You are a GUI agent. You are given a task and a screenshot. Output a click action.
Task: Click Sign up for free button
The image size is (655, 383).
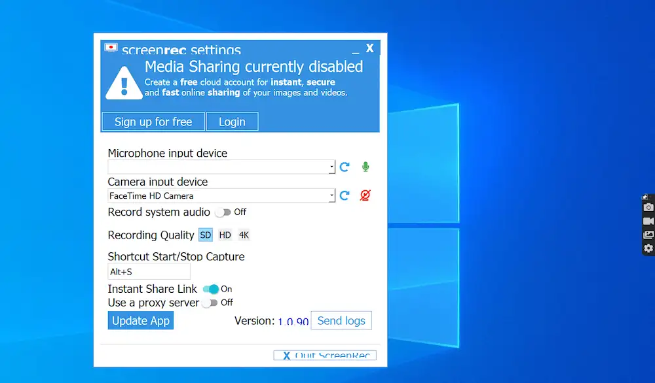coord(153,122)
